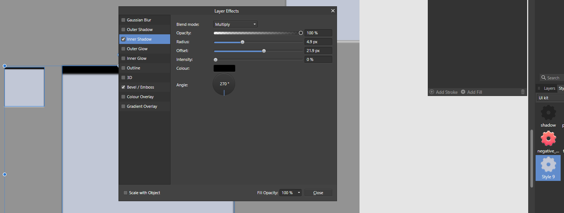Select the small square shape on canvas

click(24, 87)
